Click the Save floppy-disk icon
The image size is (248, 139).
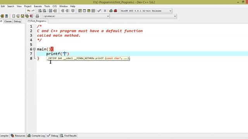pos(22,16)
